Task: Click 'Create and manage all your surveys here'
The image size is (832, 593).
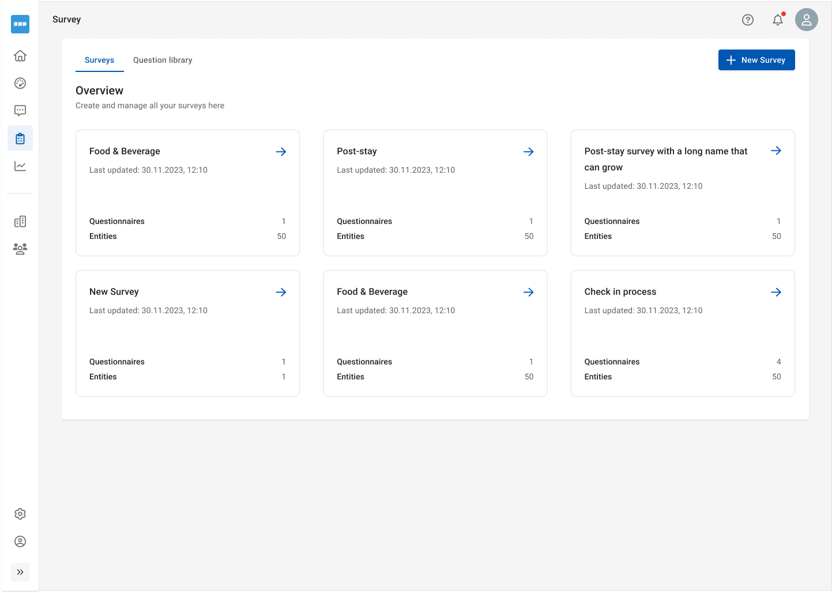Action: click(x=150, y=105)
